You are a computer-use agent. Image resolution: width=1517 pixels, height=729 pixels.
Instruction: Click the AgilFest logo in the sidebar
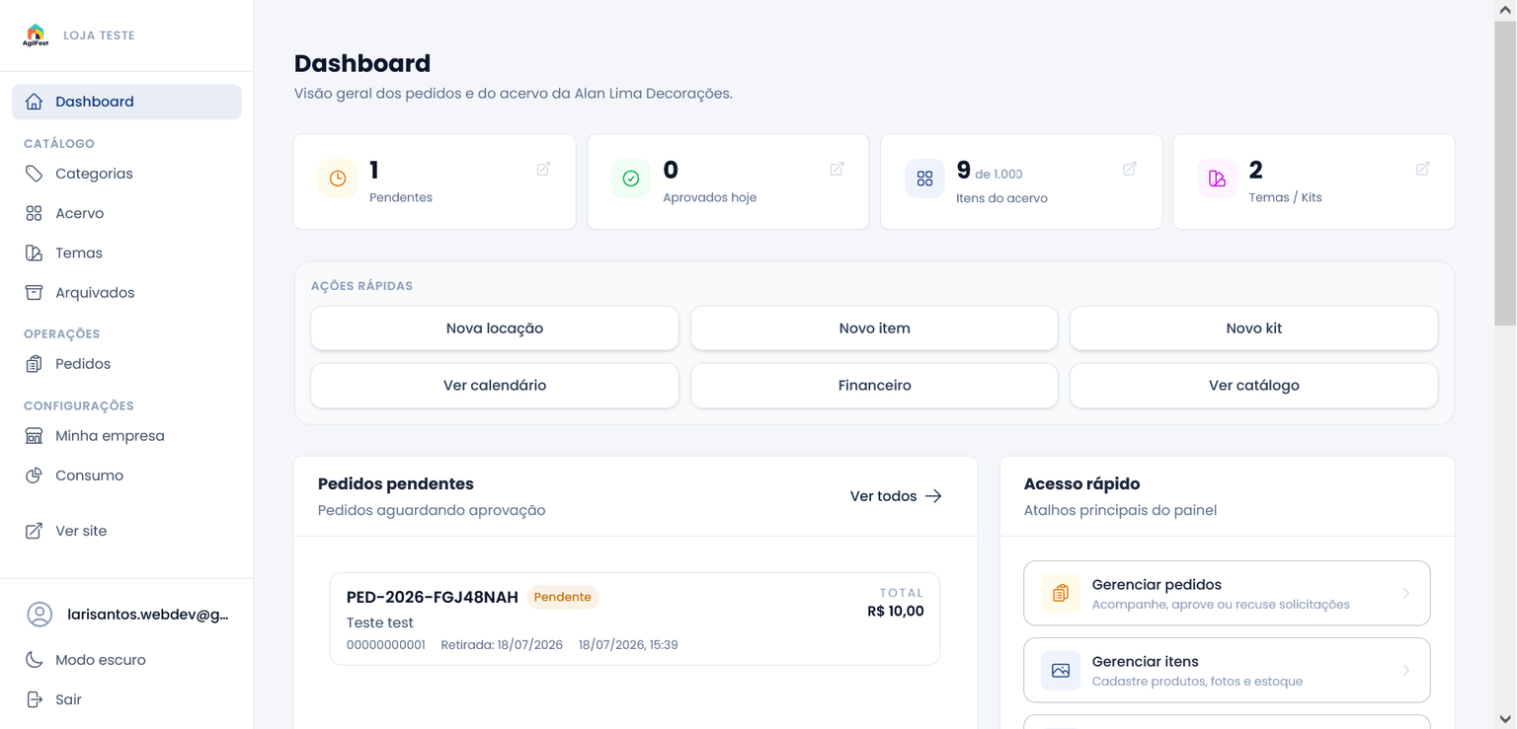click(36, 36)
